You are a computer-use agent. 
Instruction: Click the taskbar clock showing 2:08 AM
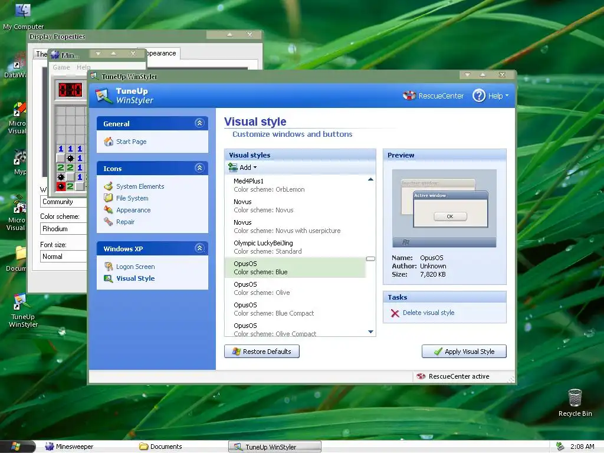point(582,447)
